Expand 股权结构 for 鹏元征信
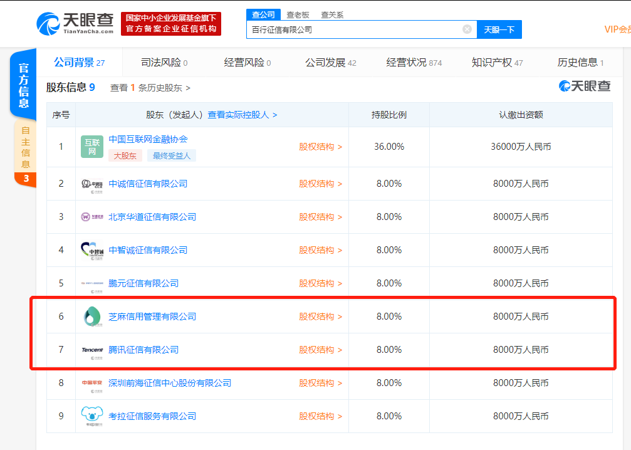 [320, 283]
